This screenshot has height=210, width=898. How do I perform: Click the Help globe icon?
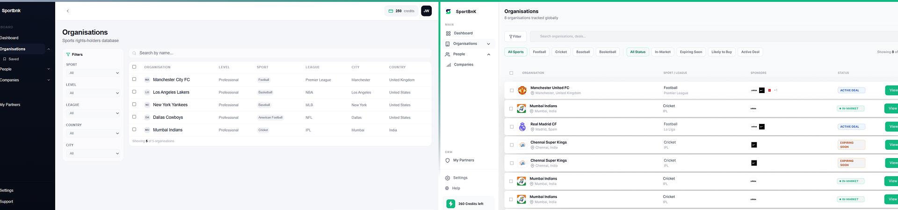(447, 188)
